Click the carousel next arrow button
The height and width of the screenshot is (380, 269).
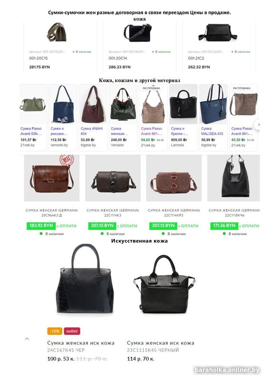pos(259,124)
